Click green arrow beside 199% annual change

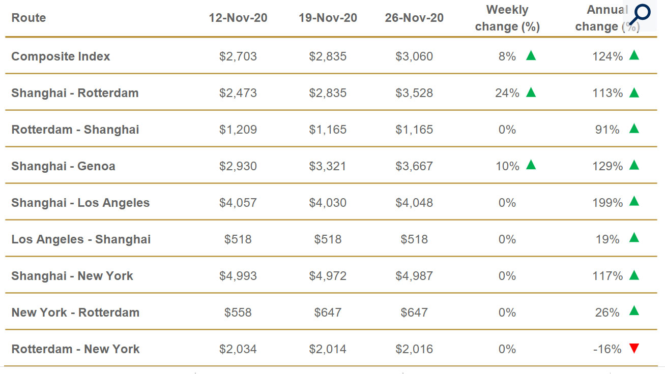point(633,201)
